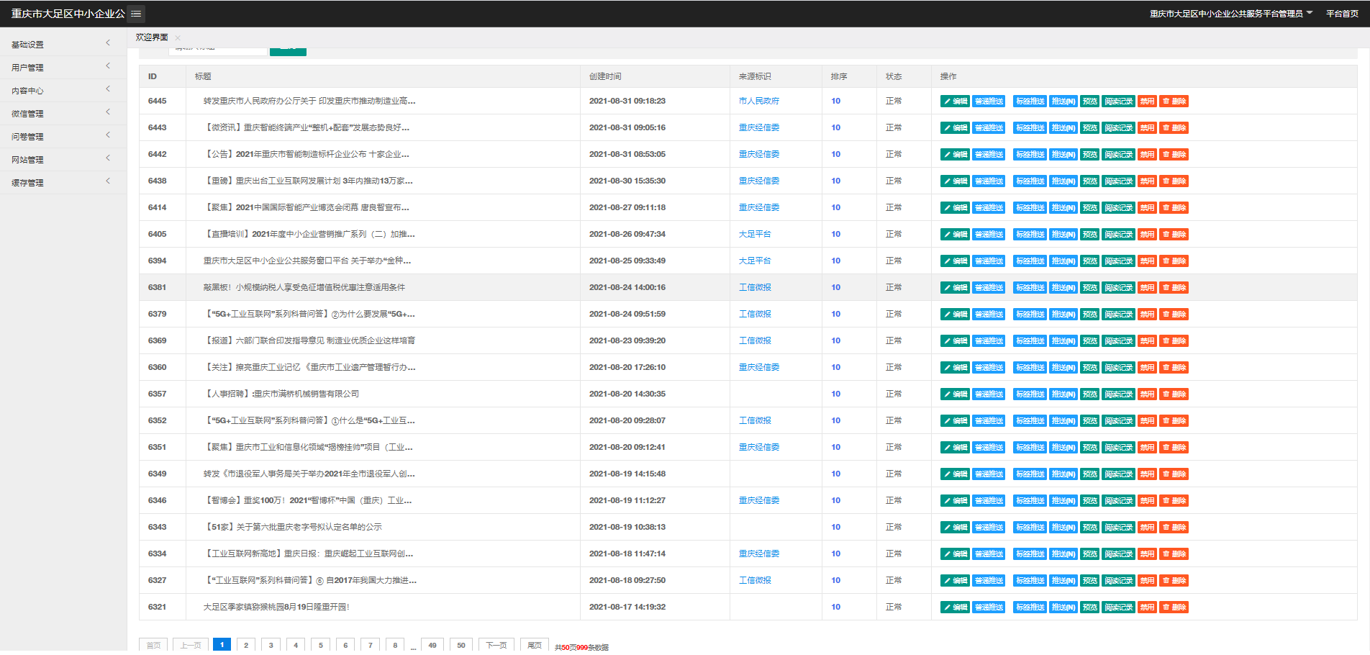
Task: Click 预览 for row 6321
Action: tap(1090, 607)
